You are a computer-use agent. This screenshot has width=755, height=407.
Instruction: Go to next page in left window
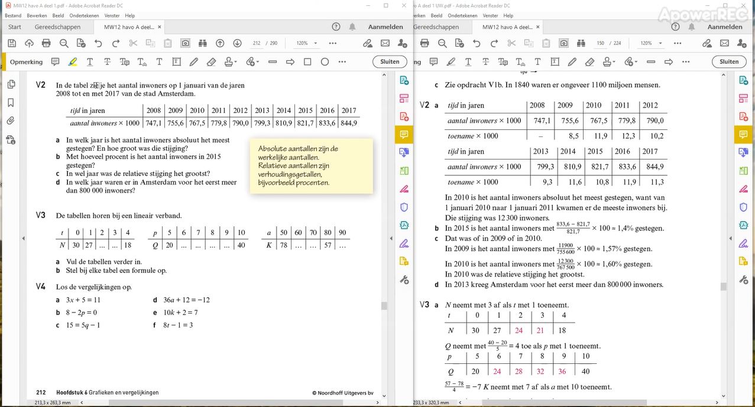[x=237, y=43]
